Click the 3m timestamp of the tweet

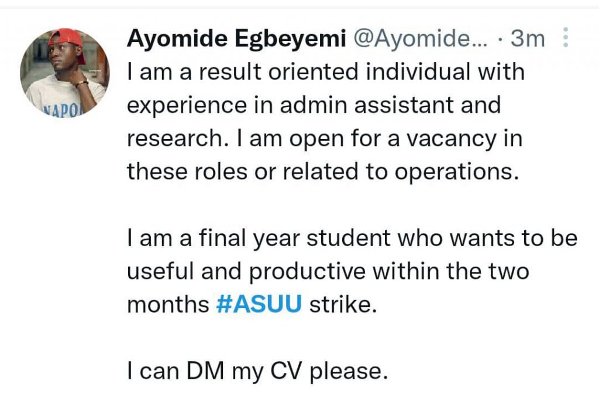tap(528, 39)
